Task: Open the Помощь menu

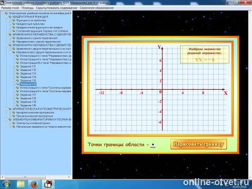Action: click(x=27, y=8)
